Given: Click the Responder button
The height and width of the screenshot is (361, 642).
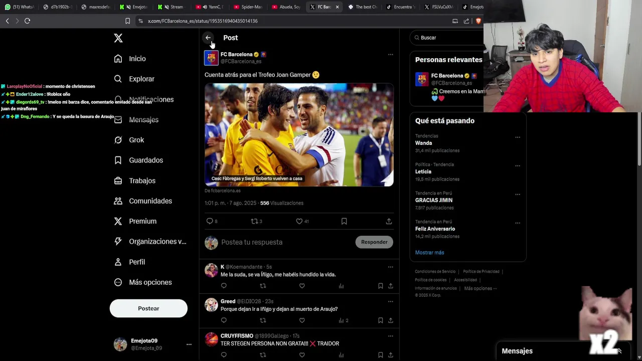Looking at the screenshot, I should [374, 242].
